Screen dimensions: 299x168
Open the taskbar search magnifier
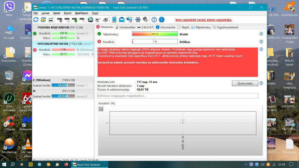pyautogui.click(x=13, y=164)
